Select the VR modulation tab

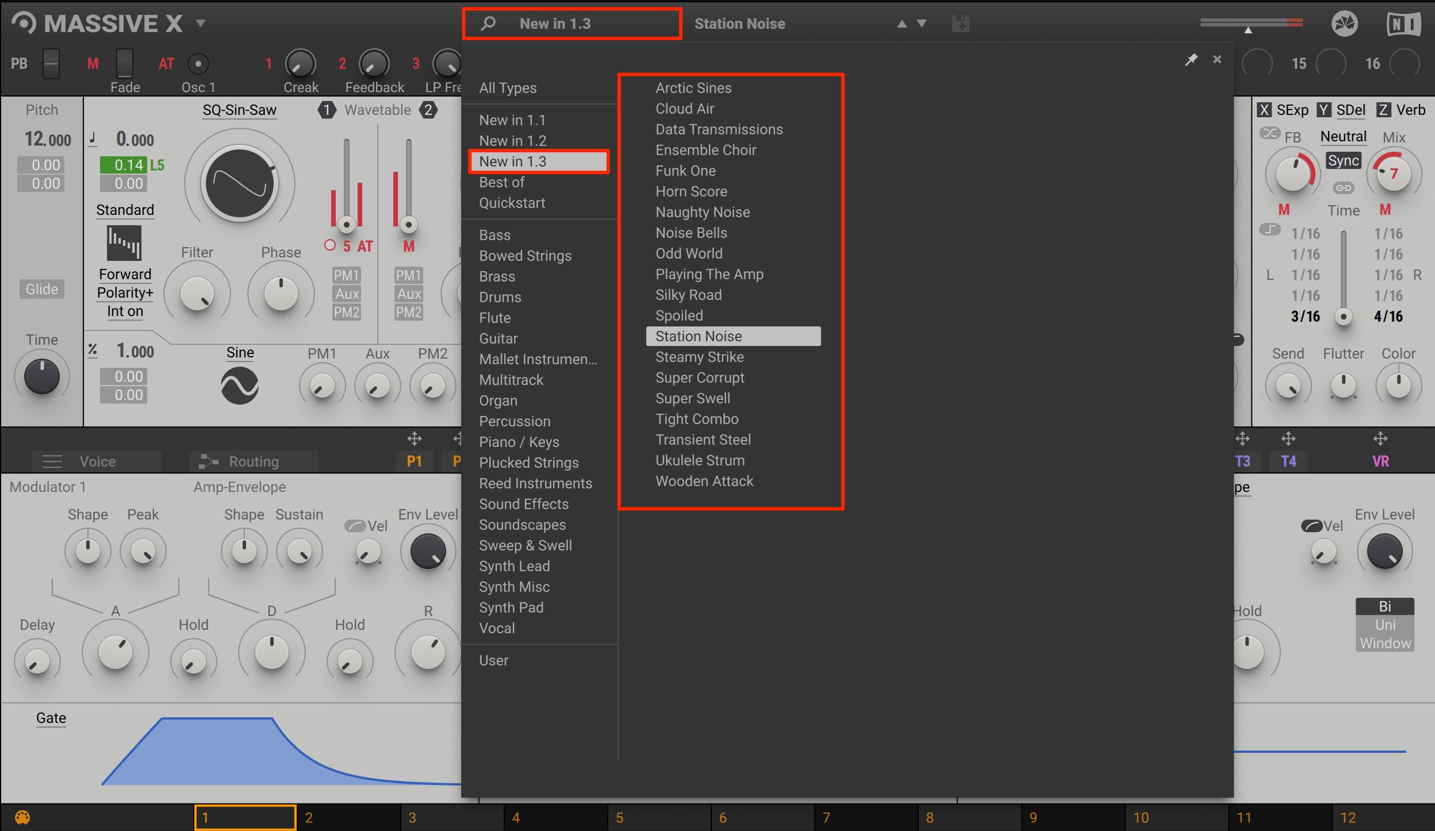click(1380, 461)
